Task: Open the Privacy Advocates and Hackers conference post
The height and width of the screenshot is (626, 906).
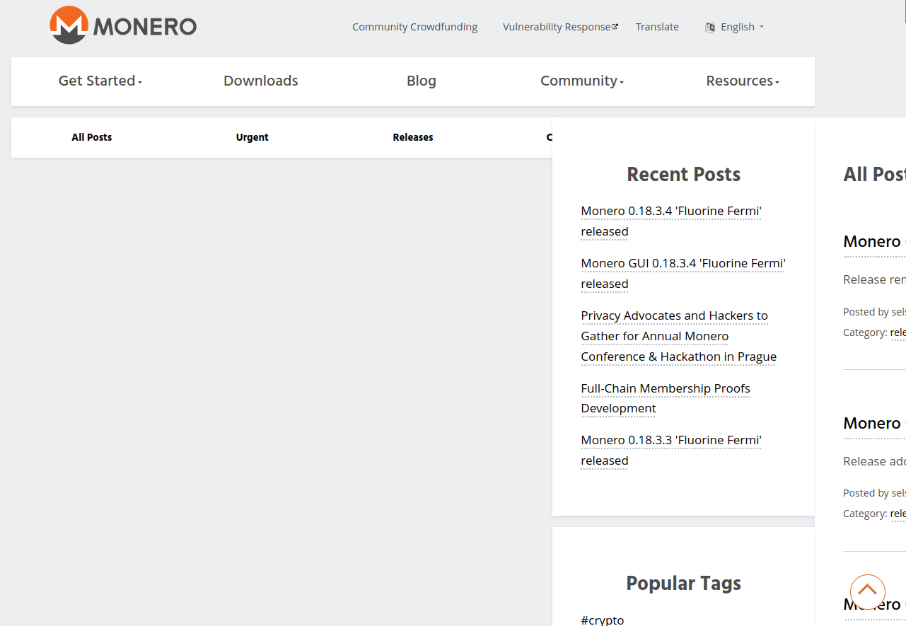Action: tap(679, 336)
